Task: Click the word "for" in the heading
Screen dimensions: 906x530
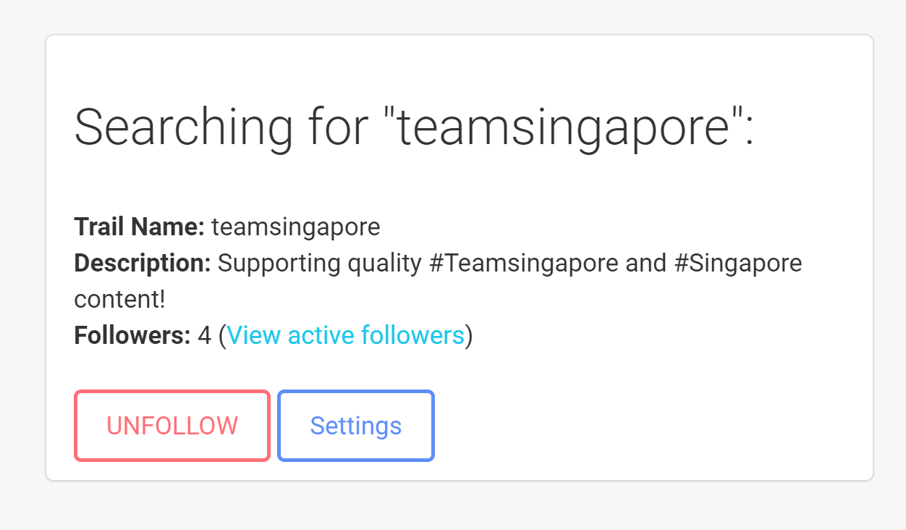Action: tap(340, 128)
